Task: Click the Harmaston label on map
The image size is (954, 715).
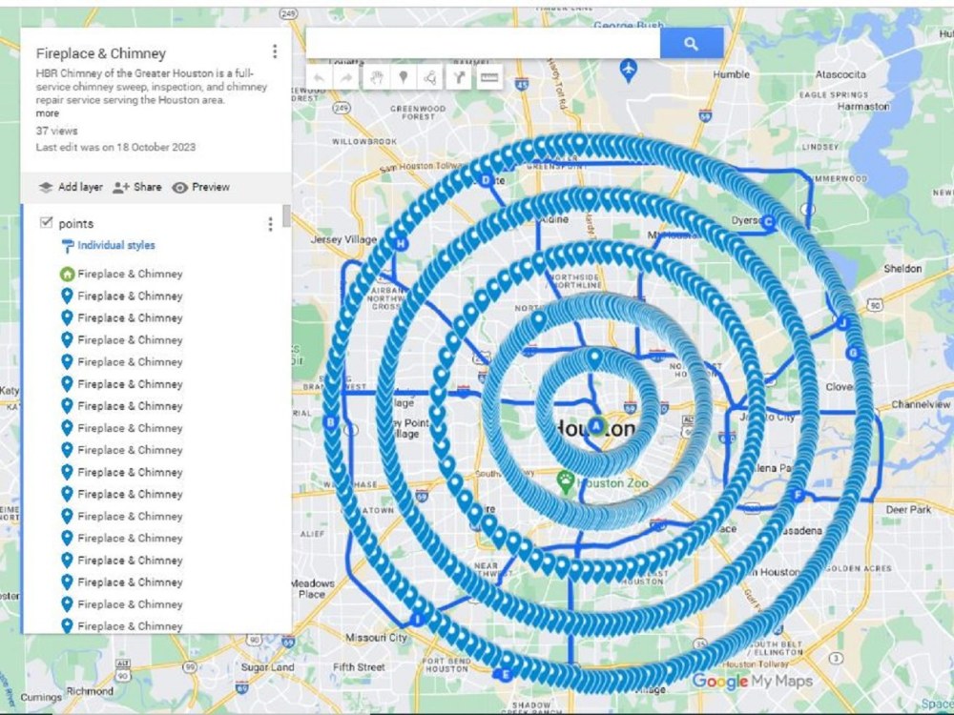Action: tap(862, 107)
